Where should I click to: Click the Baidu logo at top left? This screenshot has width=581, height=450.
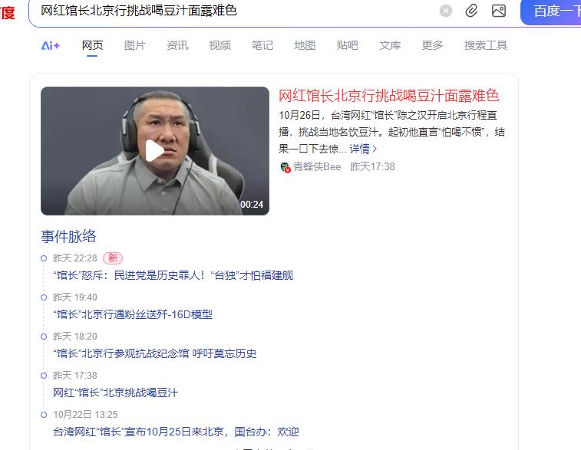(x=8, y=13)
